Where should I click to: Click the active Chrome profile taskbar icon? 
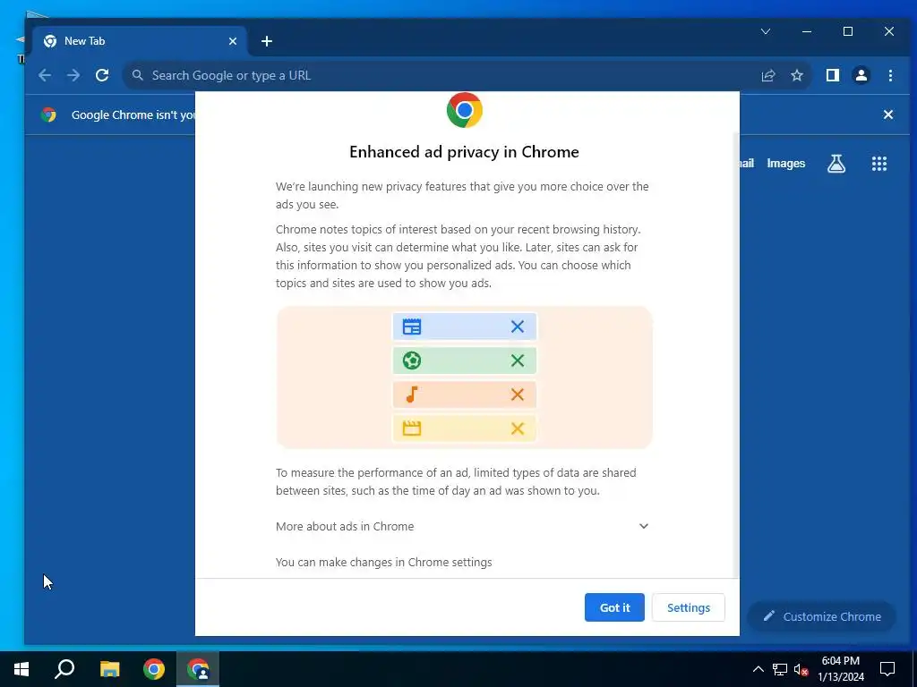point(198,669)
